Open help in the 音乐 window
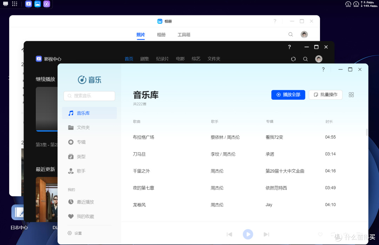379x245 pixels. [323, 69]
